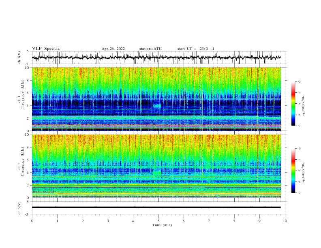Select the date 'Apr. 26, 2022'
Image resolution: width=321 pixels, height=248 pixels.
tap(113, 49)
